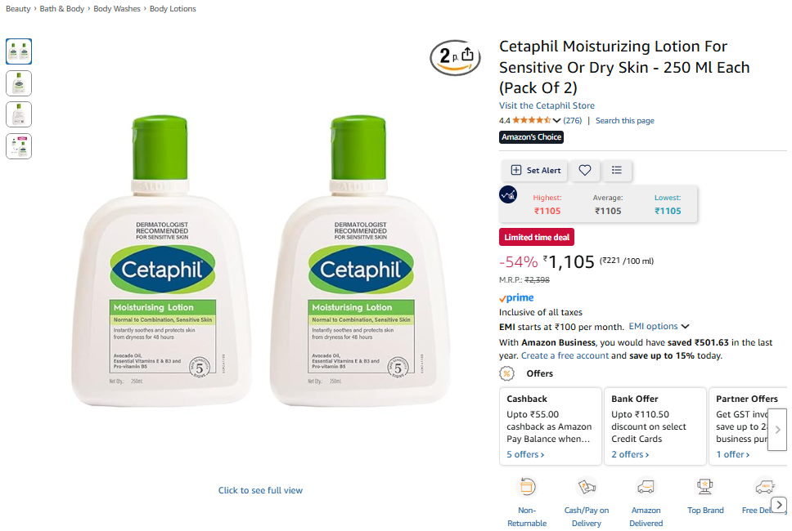Click the Top Brand trophy icon
The width and height of the screenshot is (792, 531).
tap(705, 487)
